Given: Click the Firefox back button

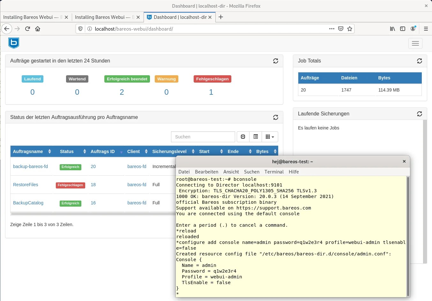Looking at the screenshot, I should pos(7,29).
